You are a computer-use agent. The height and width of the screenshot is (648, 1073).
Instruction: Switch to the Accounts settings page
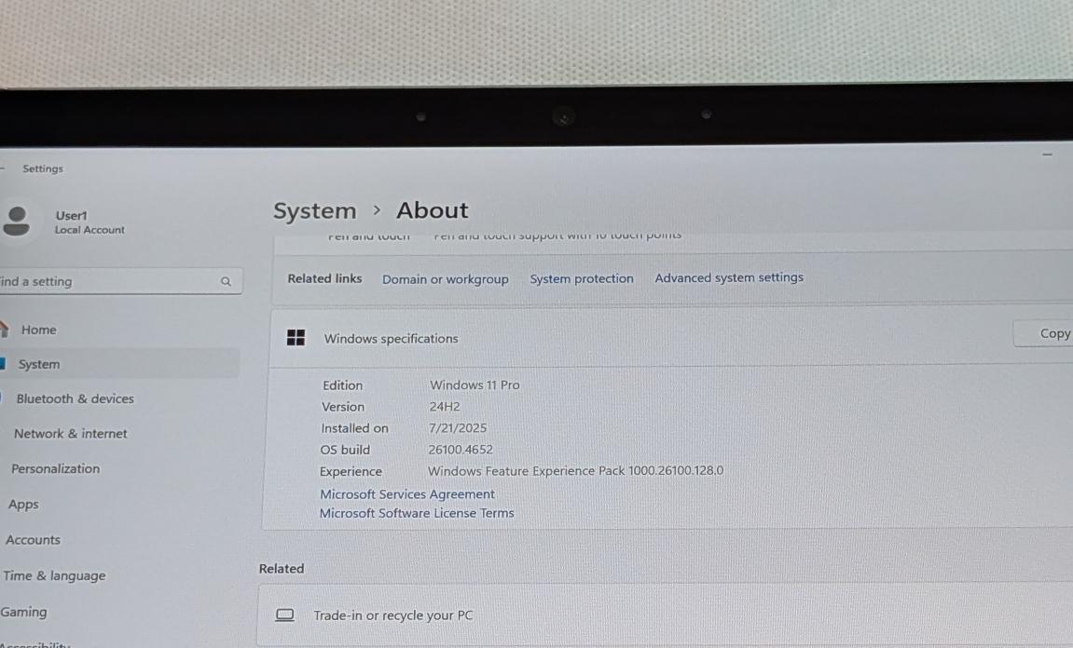[33, 540]
